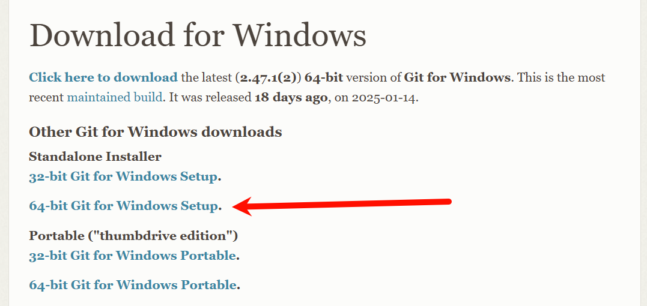Click the red arrow annotation
Image resolution: width=647 pixels, height=306 pixels.
coord(342,205)
